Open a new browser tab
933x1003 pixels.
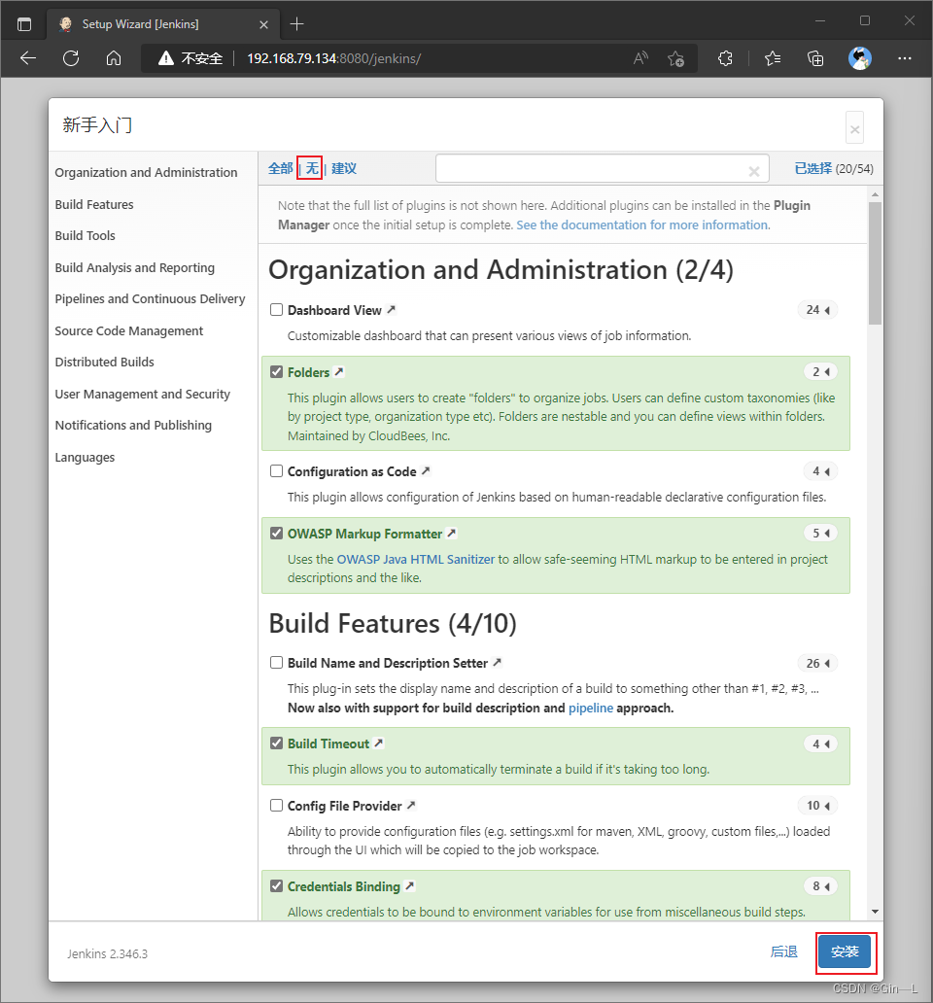[x=296, y=24]
